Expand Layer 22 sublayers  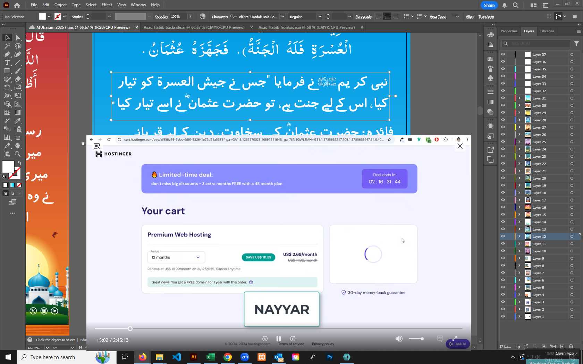(x=519, y=164)
